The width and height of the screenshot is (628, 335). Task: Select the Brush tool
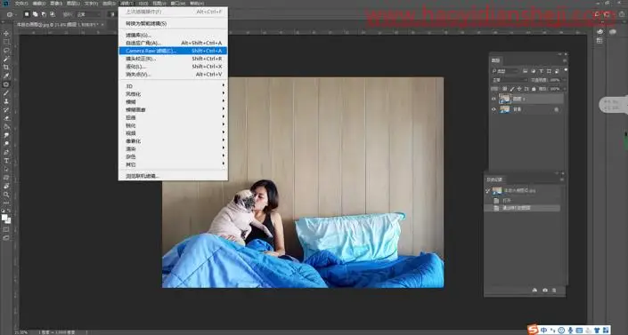[6, 92]
